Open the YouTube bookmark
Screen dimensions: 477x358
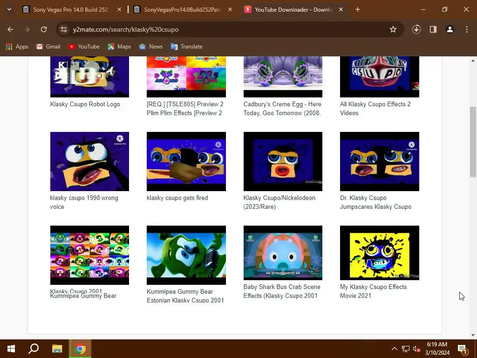[84, 47]
